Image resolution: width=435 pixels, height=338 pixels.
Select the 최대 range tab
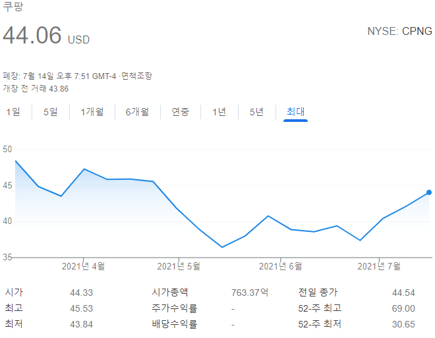coord(295,112)
